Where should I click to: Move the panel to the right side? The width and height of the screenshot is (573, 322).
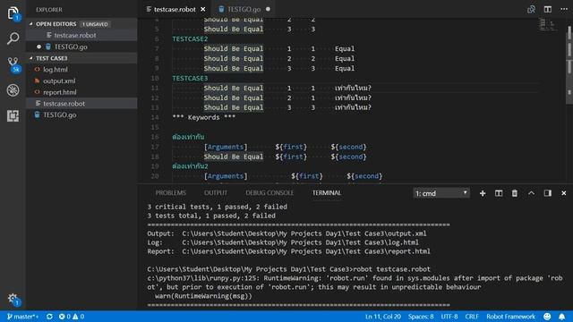[x=547, y=193]
